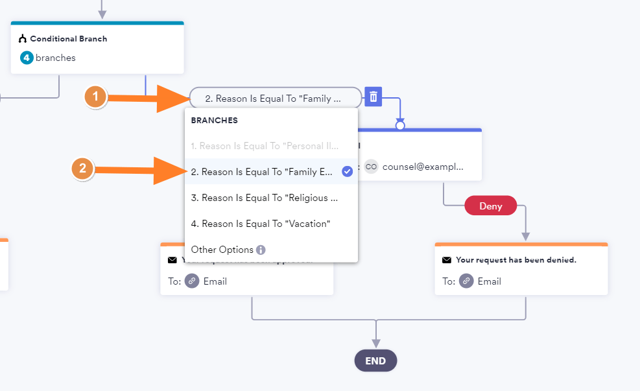Click the END node at the bottom
Viewport: 640px width, 391px height.
coord(375,361)
